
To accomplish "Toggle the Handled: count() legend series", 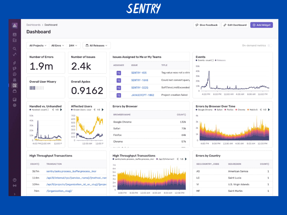I will click(x=39, y=110).
